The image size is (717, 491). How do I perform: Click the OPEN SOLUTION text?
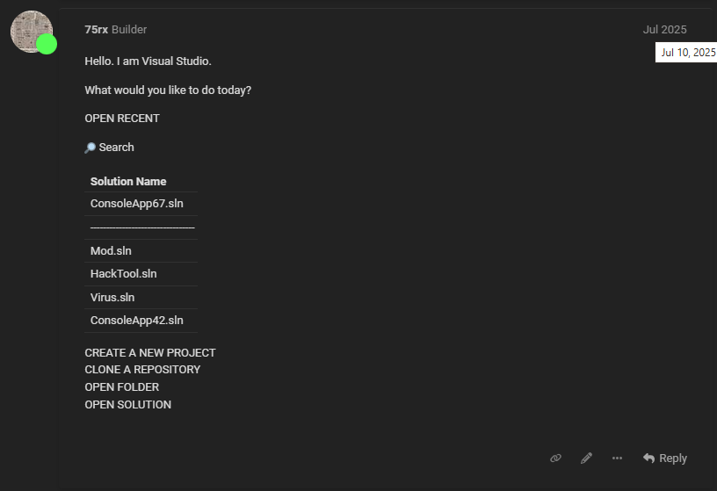pyautogui.click(x=127, y=405)
